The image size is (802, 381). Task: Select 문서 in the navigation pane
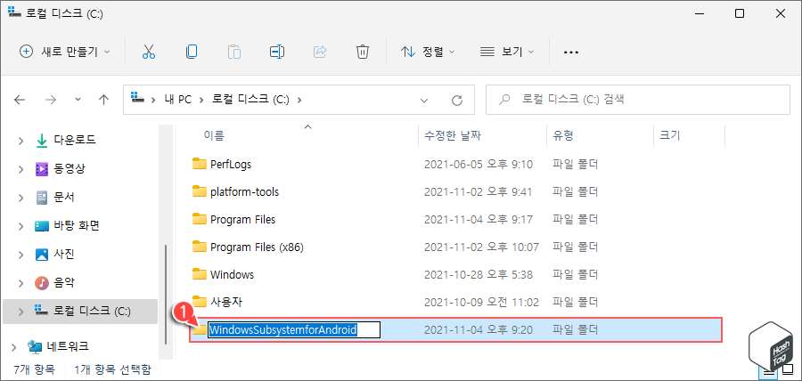[x=64, y=197]
